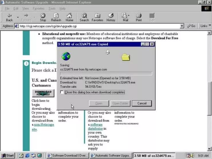This screenshot has width=212, height=159.
Task: Go to the Home page
Action: 69,17
